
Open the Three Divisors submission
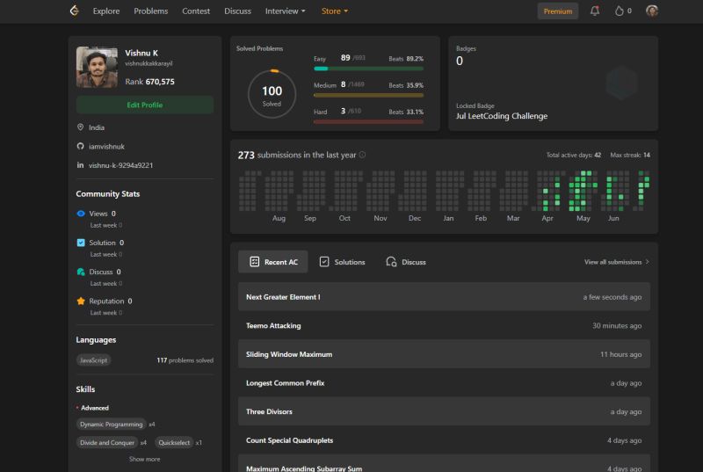[444, 411]
